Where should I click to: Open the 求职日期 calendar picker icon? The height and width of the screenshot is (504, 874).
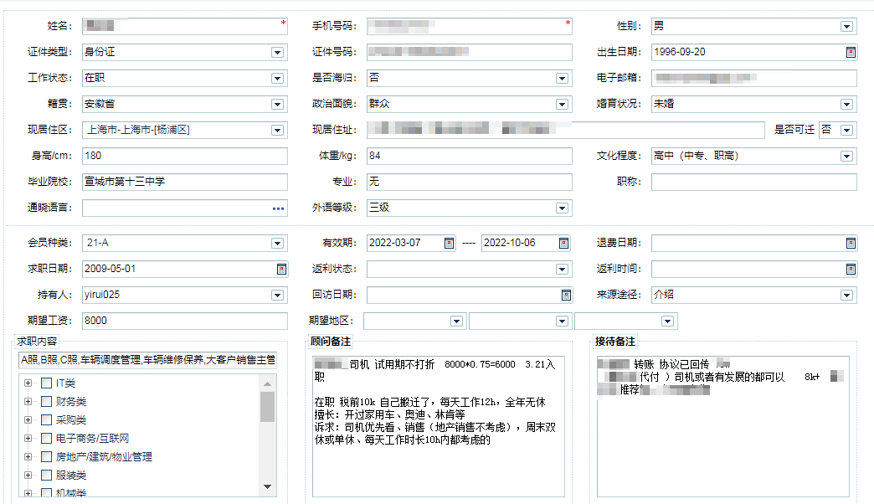pyautogui.click(x=281, y=270)
